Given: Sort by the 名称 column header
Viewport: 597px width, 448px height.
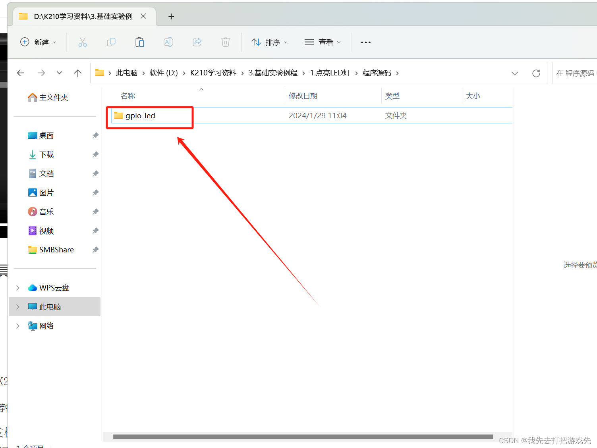Looking at the screenshot, I should 128,96.
